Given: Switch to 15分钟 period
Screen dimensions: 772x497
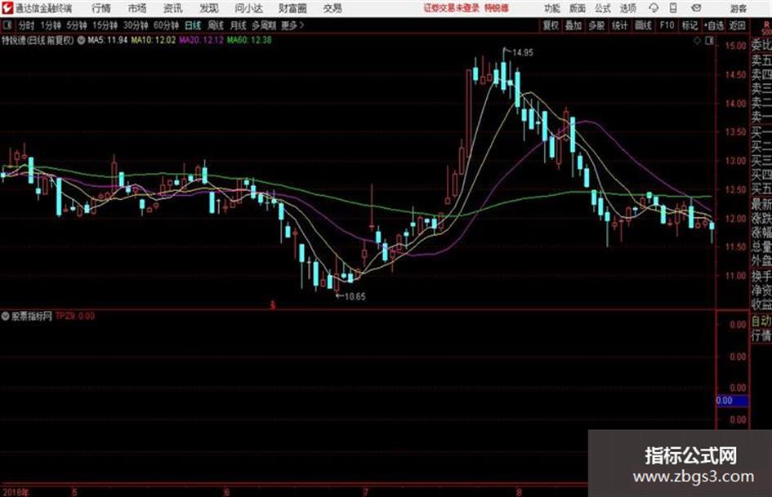Looking at the screenshot, I should tap(105, 25).
